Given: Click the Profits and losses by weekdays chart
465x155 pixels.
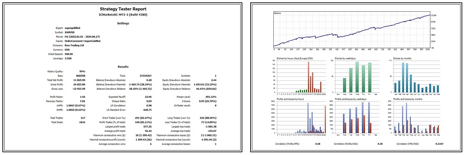Looking at the screenshot, I should pyautogui.click(x=357, y=117).
